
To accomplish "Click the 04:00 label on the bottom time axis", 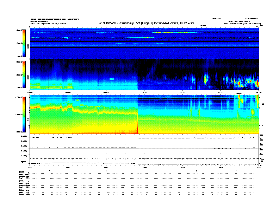I will tap(68, 167).
